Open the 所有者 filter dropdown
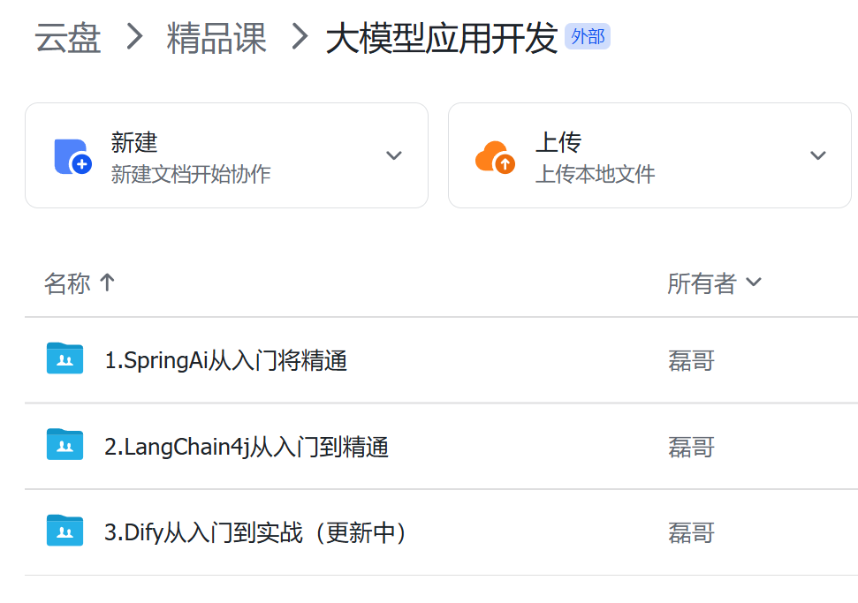 point(714,283)
